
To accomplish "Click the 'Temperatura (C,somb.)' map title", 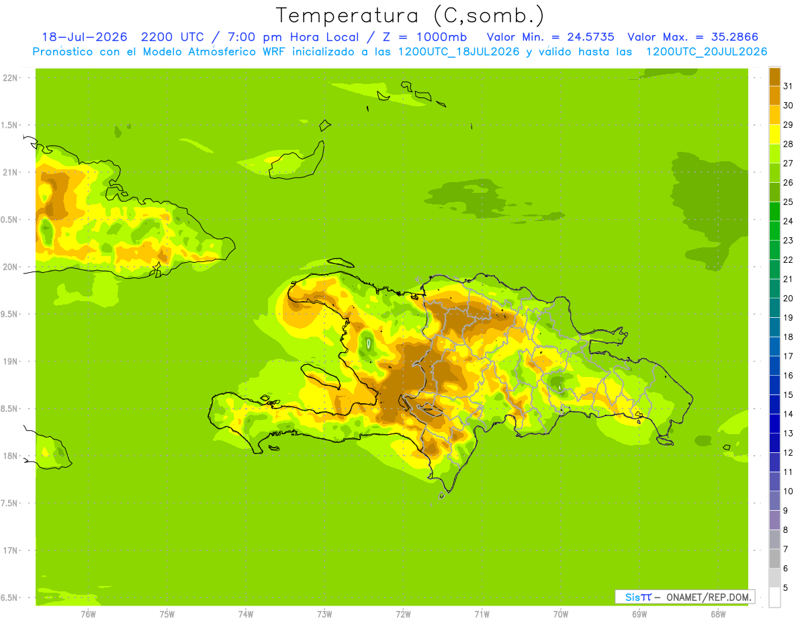I will pyautogui.click(x=410, y=15).
